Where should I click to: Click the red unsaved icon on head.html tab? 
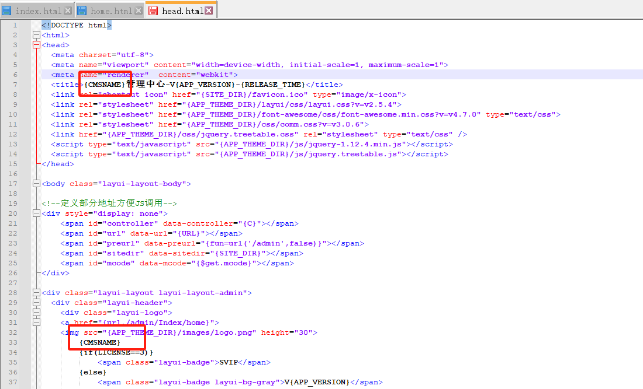click(153, 10)
